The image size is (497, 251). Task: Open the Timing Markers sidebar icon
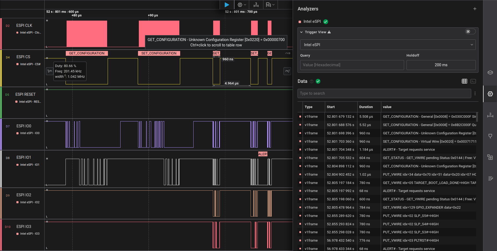pos(490,115)
